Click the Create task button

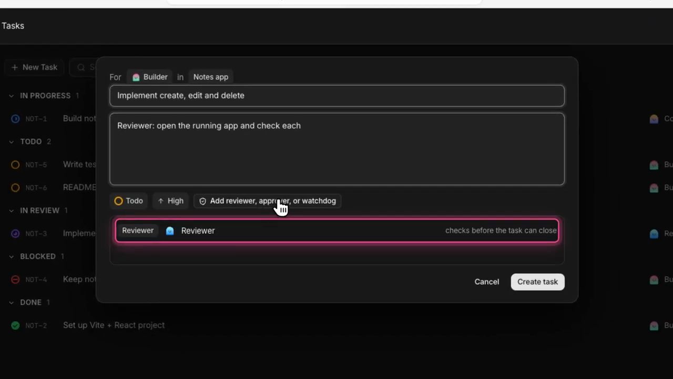click(x=537, y=282)
